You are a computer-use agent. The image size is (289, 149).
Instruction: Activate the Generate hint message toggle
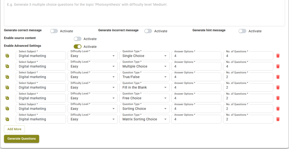[x=242, y=31]
